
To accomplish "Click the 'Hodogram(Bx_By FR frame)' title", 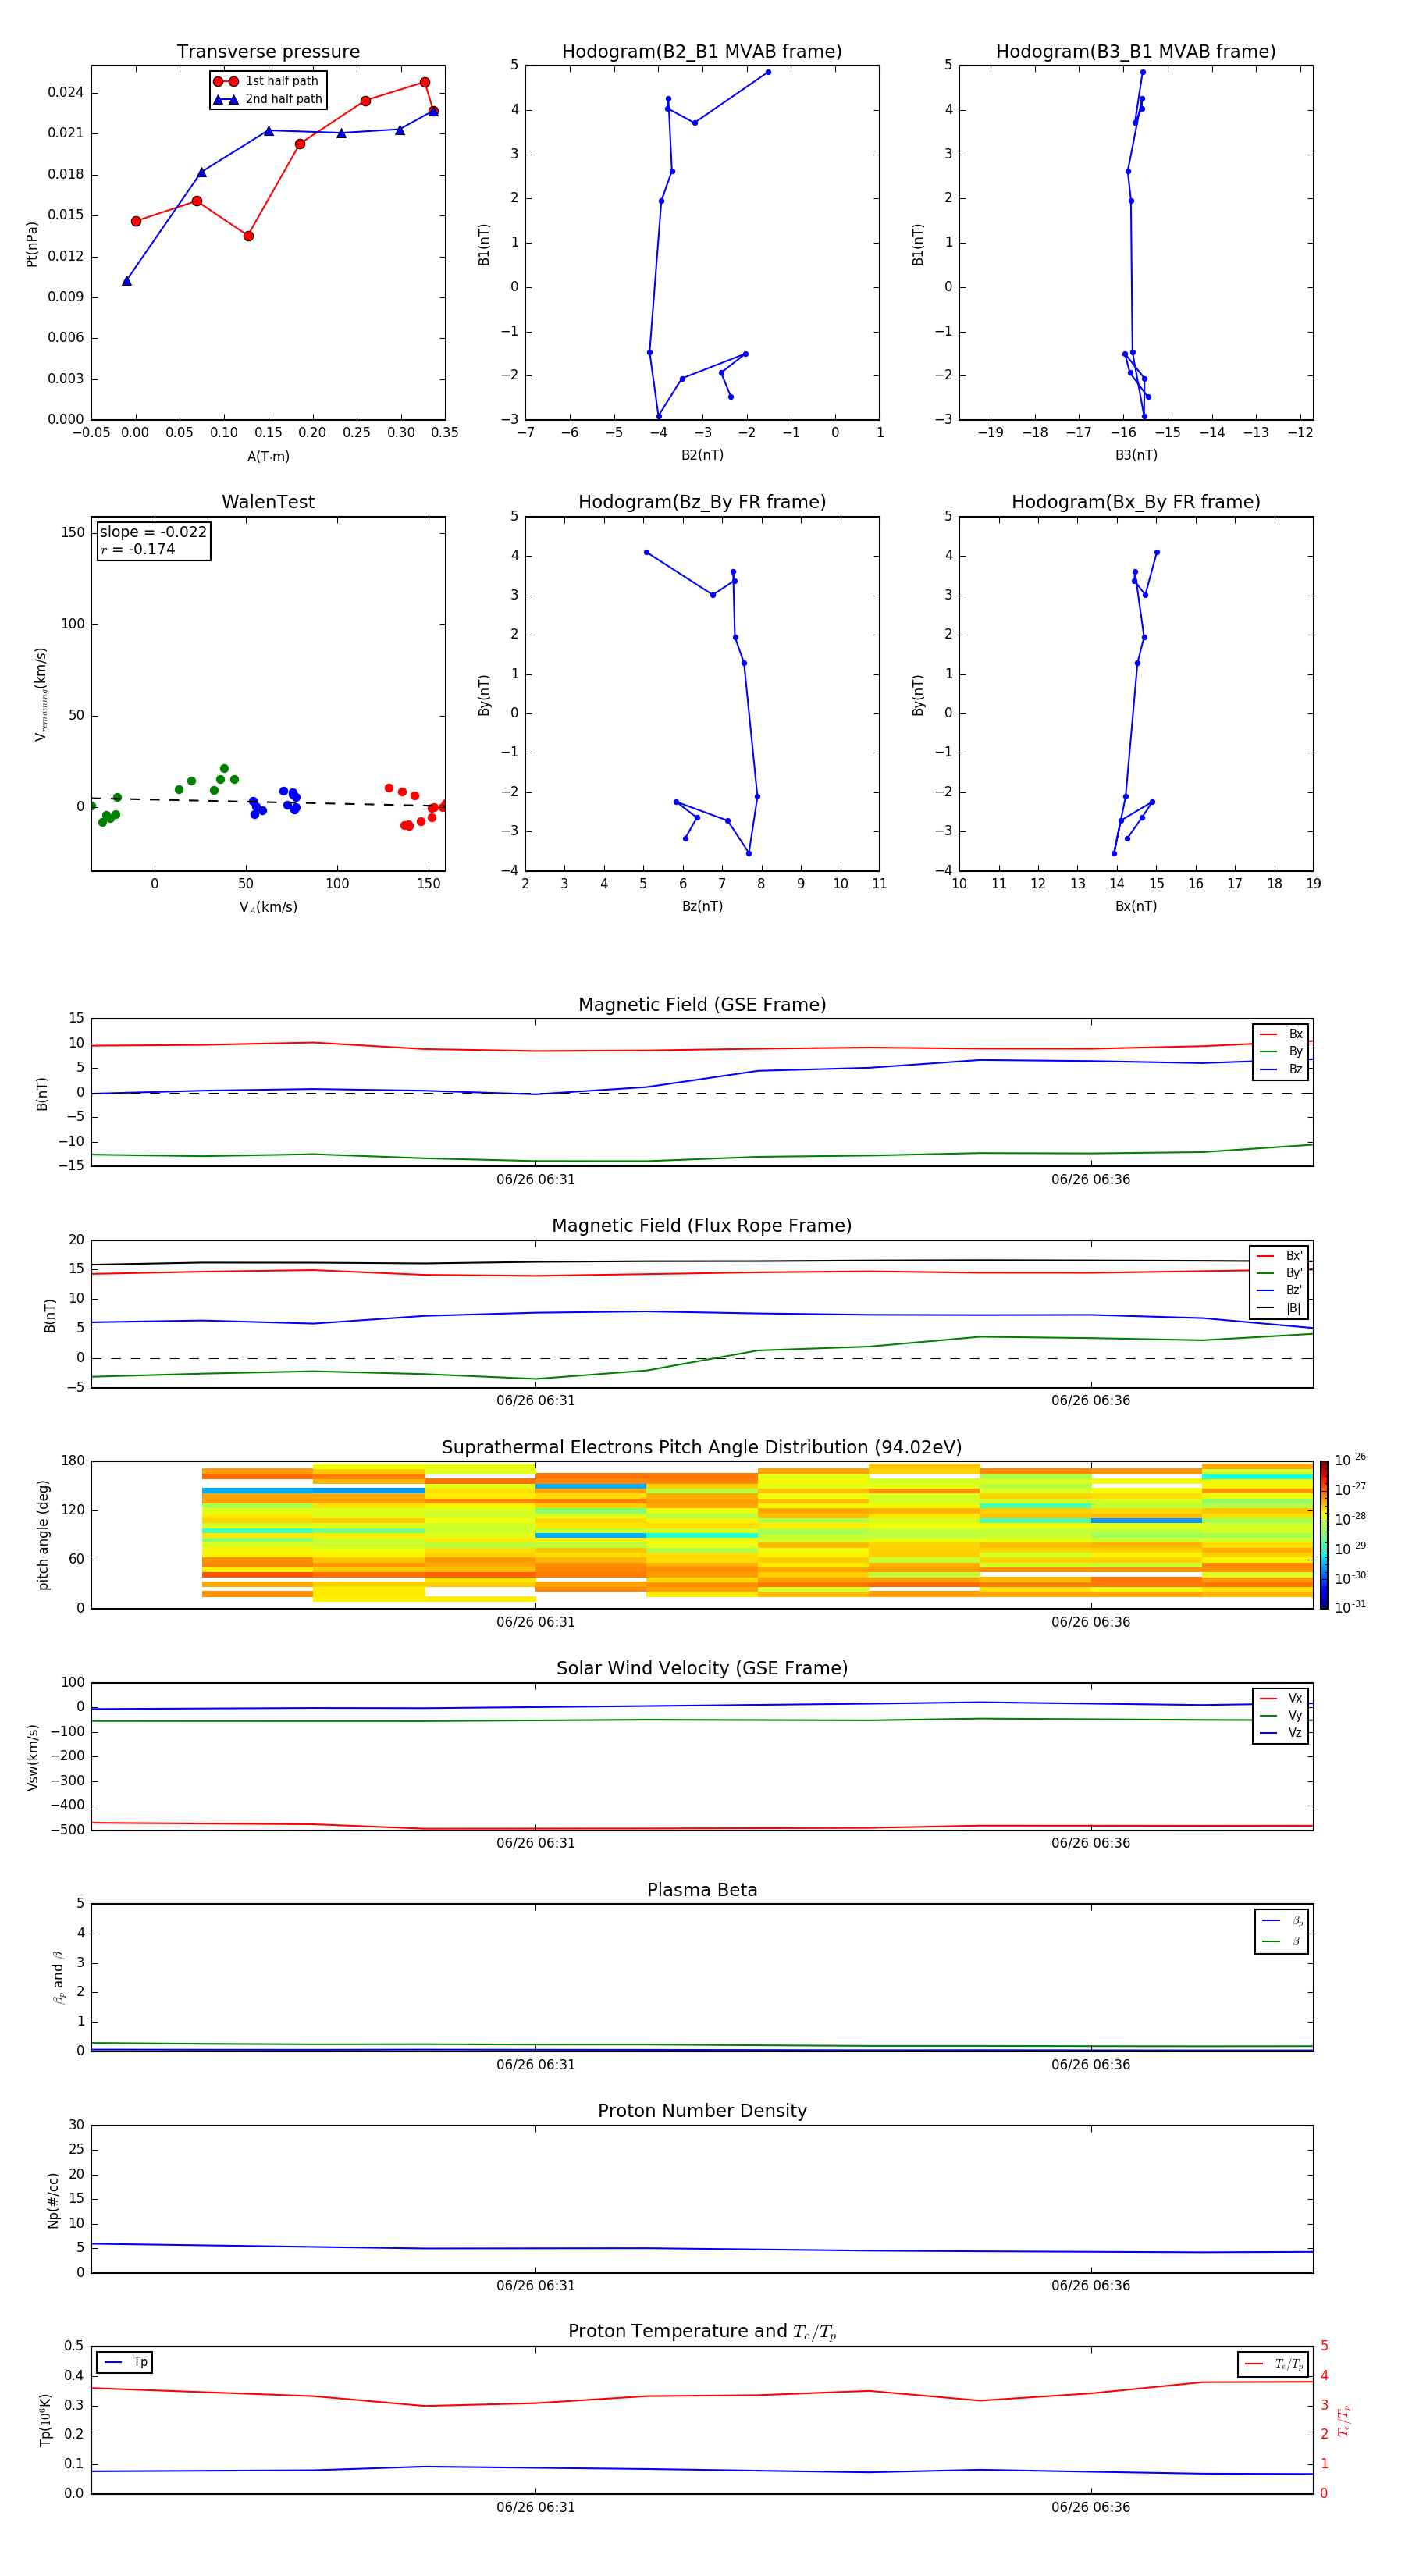I will [x=1136, y=502].
